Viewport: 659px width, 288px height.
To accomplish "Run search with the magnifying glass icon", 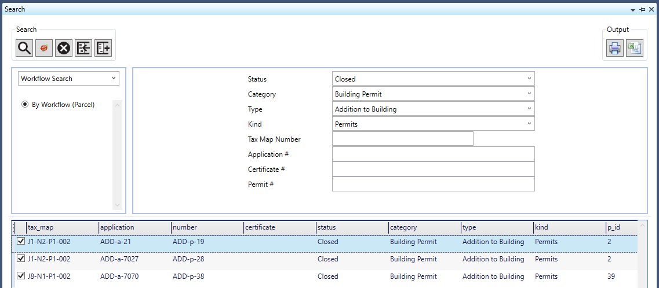I will [24, 49].
